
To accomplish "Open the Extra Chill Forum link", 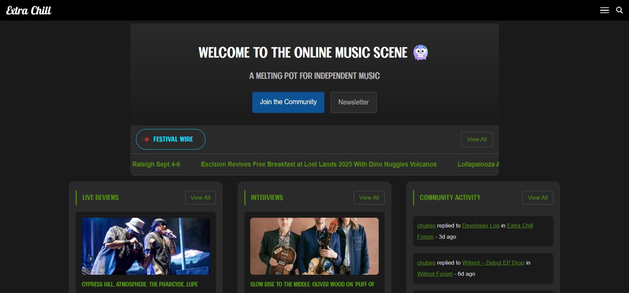I will pyautogui.click(x=520, y=226).
